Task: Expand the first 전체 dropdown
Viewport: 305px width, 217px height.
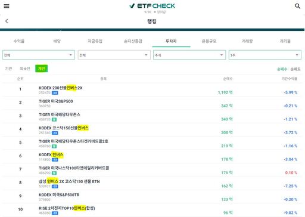Action: [39, 55]
